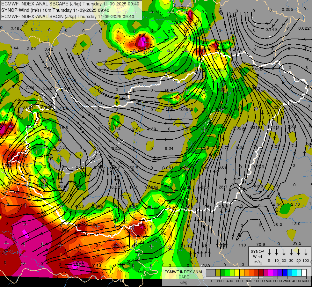Pick the pure yellow swatch in the CAPE legend
The image size is (312, 287).
click(237, 273)
